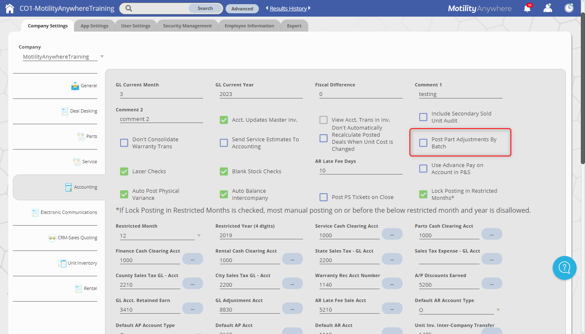Toggle Auto Balance Intercompany checkbox
Image resolution: width=585 pixels, height=334 pixels.
point(224,194)
